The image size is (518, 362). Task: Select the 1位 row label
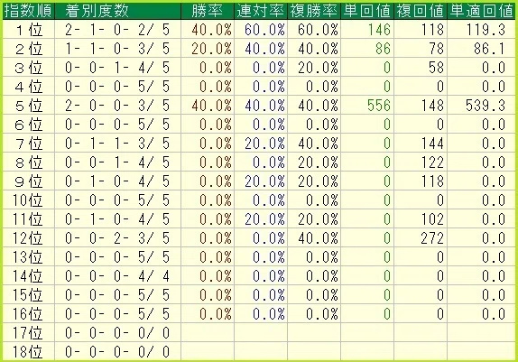click(29, 30)
